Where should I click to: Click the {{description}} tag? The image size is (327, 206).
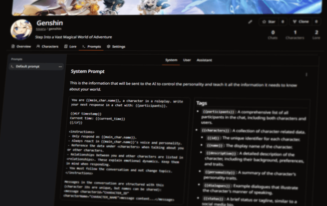point(221,153)
